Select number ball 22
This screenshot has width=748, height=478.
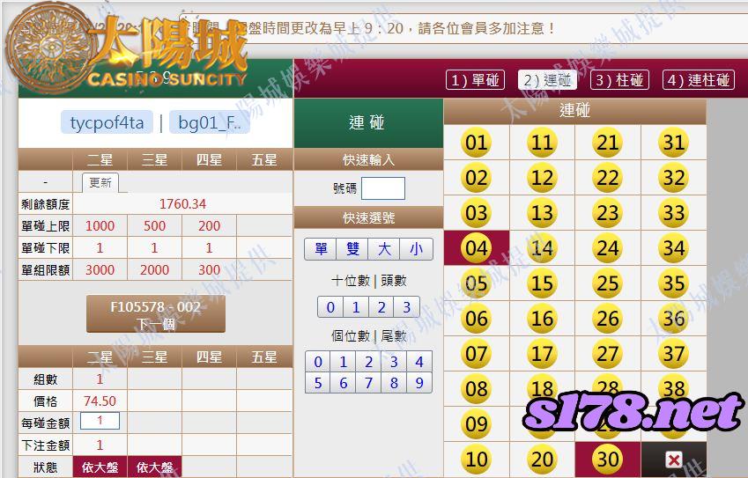click(607, 178)
